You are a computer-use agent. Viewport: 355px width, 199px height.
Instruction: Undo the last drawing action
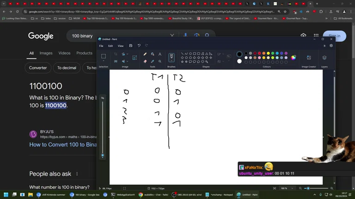tap(139, 46)
